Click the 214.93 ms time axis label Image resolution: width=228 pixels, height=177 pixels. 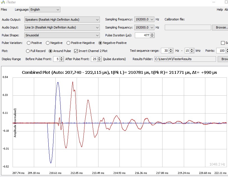click(119, 173)
